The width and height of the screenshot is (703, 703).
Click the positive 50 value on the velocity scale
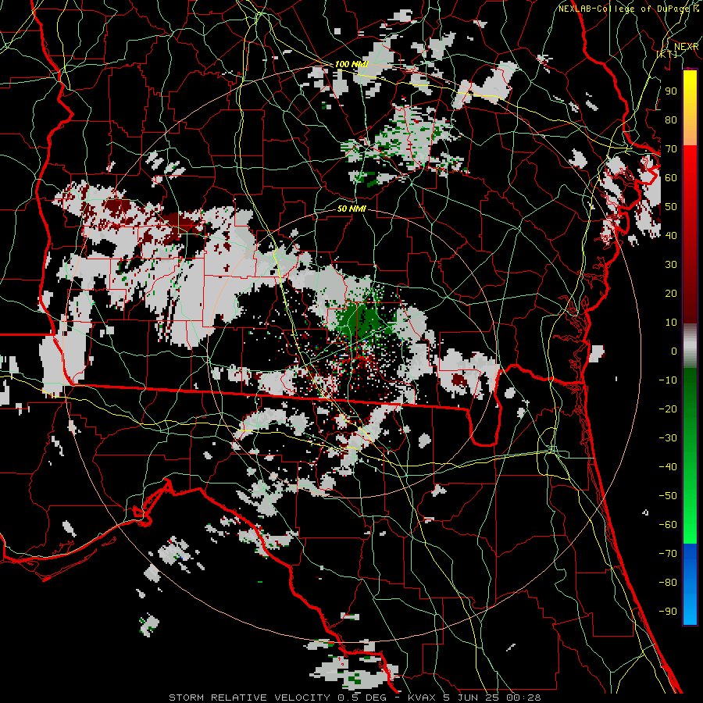[671, 207]
